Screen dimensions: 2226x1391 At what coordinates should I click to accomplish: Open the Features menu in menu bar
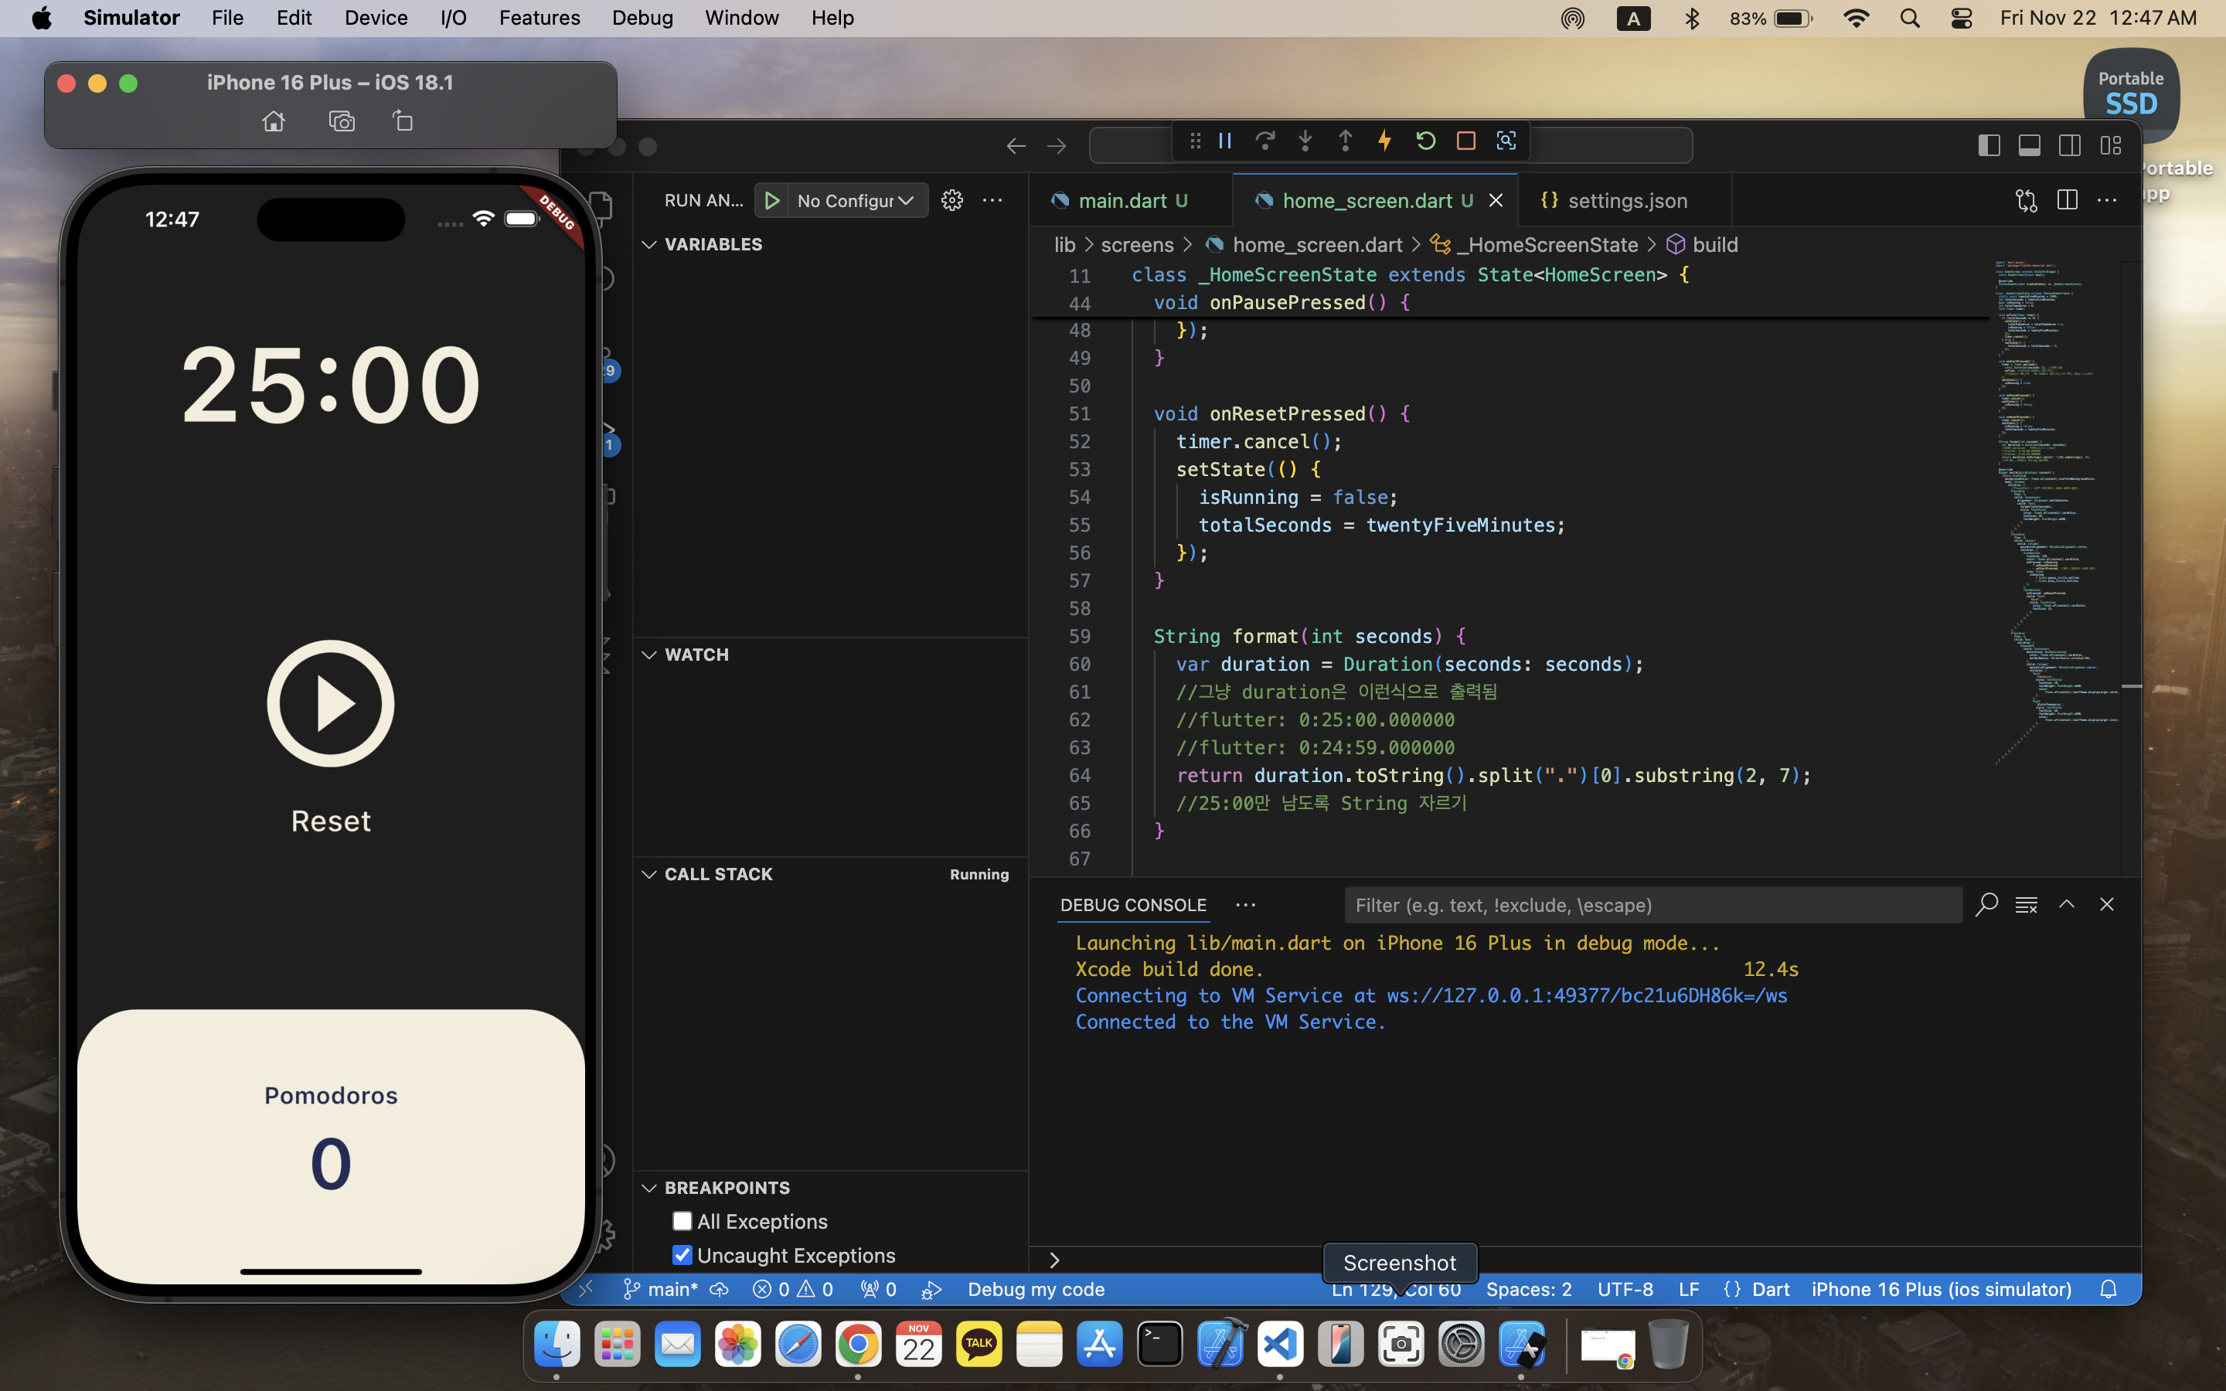click(539, 18)
